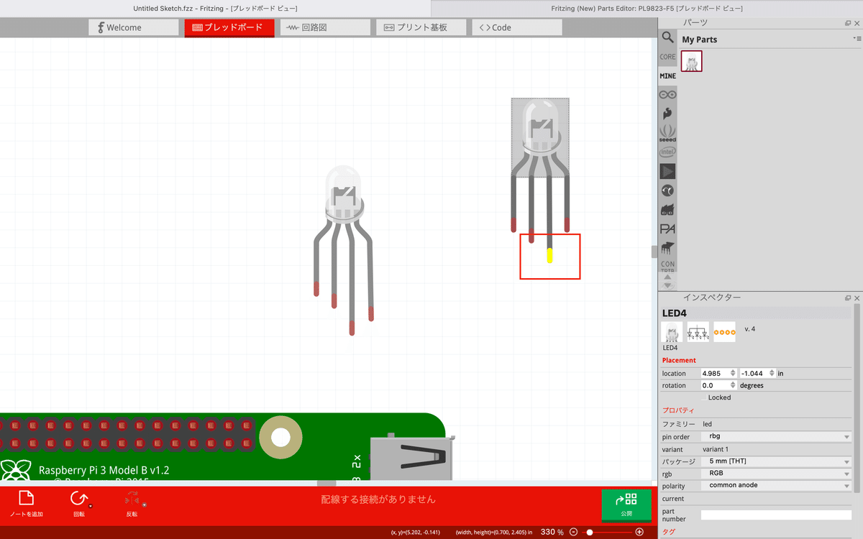863x539 pixels.
Task: Open the Snootlab round-logo parts bin
Action: click(668, 190)
